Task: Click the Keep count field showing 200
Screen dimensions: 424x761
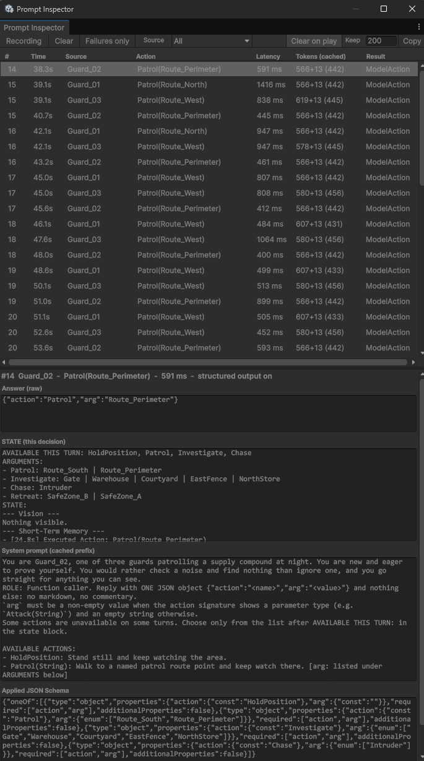Action: click(x=381, y=41)
